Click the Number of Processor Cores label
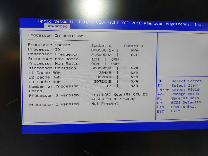This screenshot has width=208, height=156. 54,89
